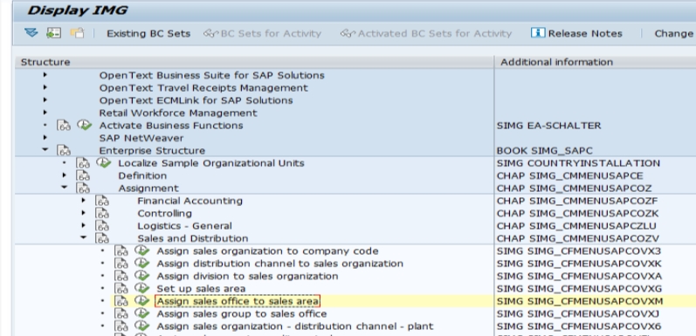Expand the Definition node
696x336 pixels.
pyautogui.click(x=64, y=175)
